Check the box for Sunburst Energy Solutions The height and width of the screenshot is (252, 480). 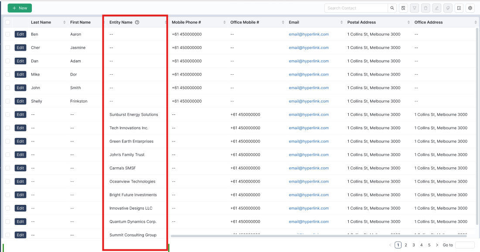click(8, 115)
